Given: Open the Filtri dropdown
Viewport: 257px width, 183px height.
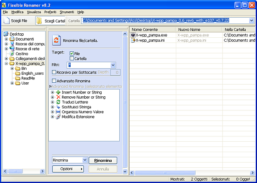Looking at the screenshot, I should click(113, 65).
